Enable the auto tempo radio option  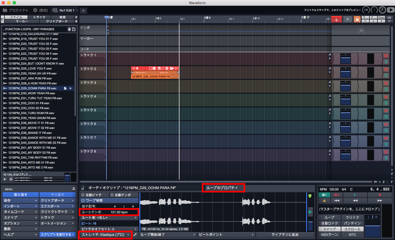124,195
